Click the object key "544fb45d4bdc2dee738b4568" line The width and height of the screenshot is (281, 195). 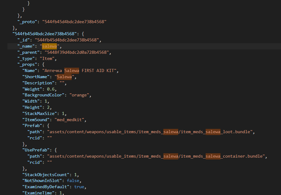(x=44, y=34)
